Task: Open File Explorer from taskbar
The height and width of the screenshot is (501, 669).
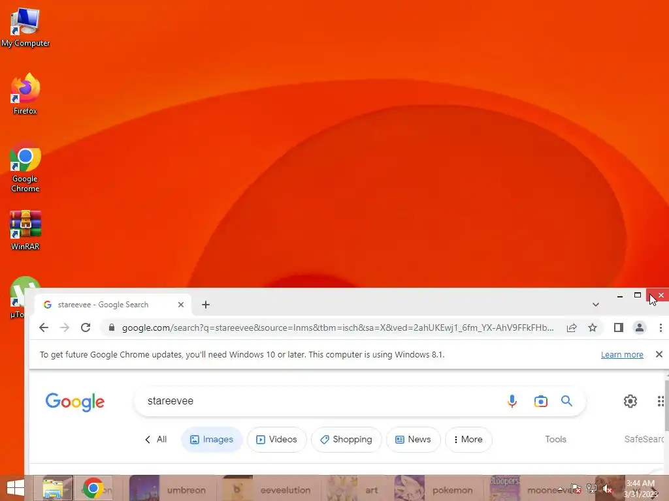Action: coord(53,488)
